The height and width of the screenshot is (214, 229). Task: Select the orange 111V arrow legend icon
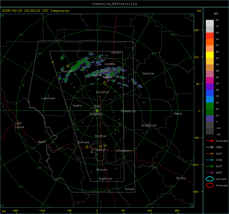tap(210, 153)
